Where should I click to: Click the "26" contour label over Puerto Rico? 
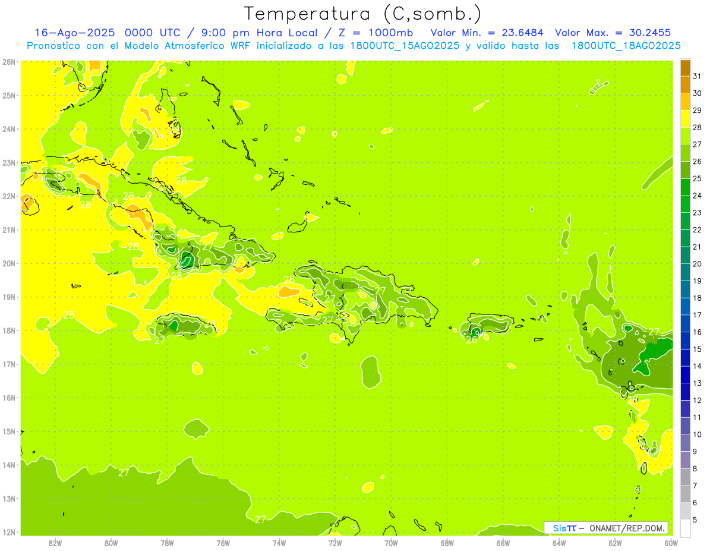click(x=472, y=340)
